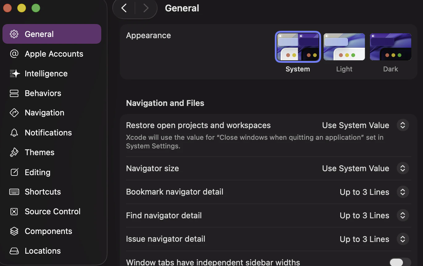Click the 'Up to 3 Lines' value for Find navigator

pyautogui.click(x=364, y=216)
